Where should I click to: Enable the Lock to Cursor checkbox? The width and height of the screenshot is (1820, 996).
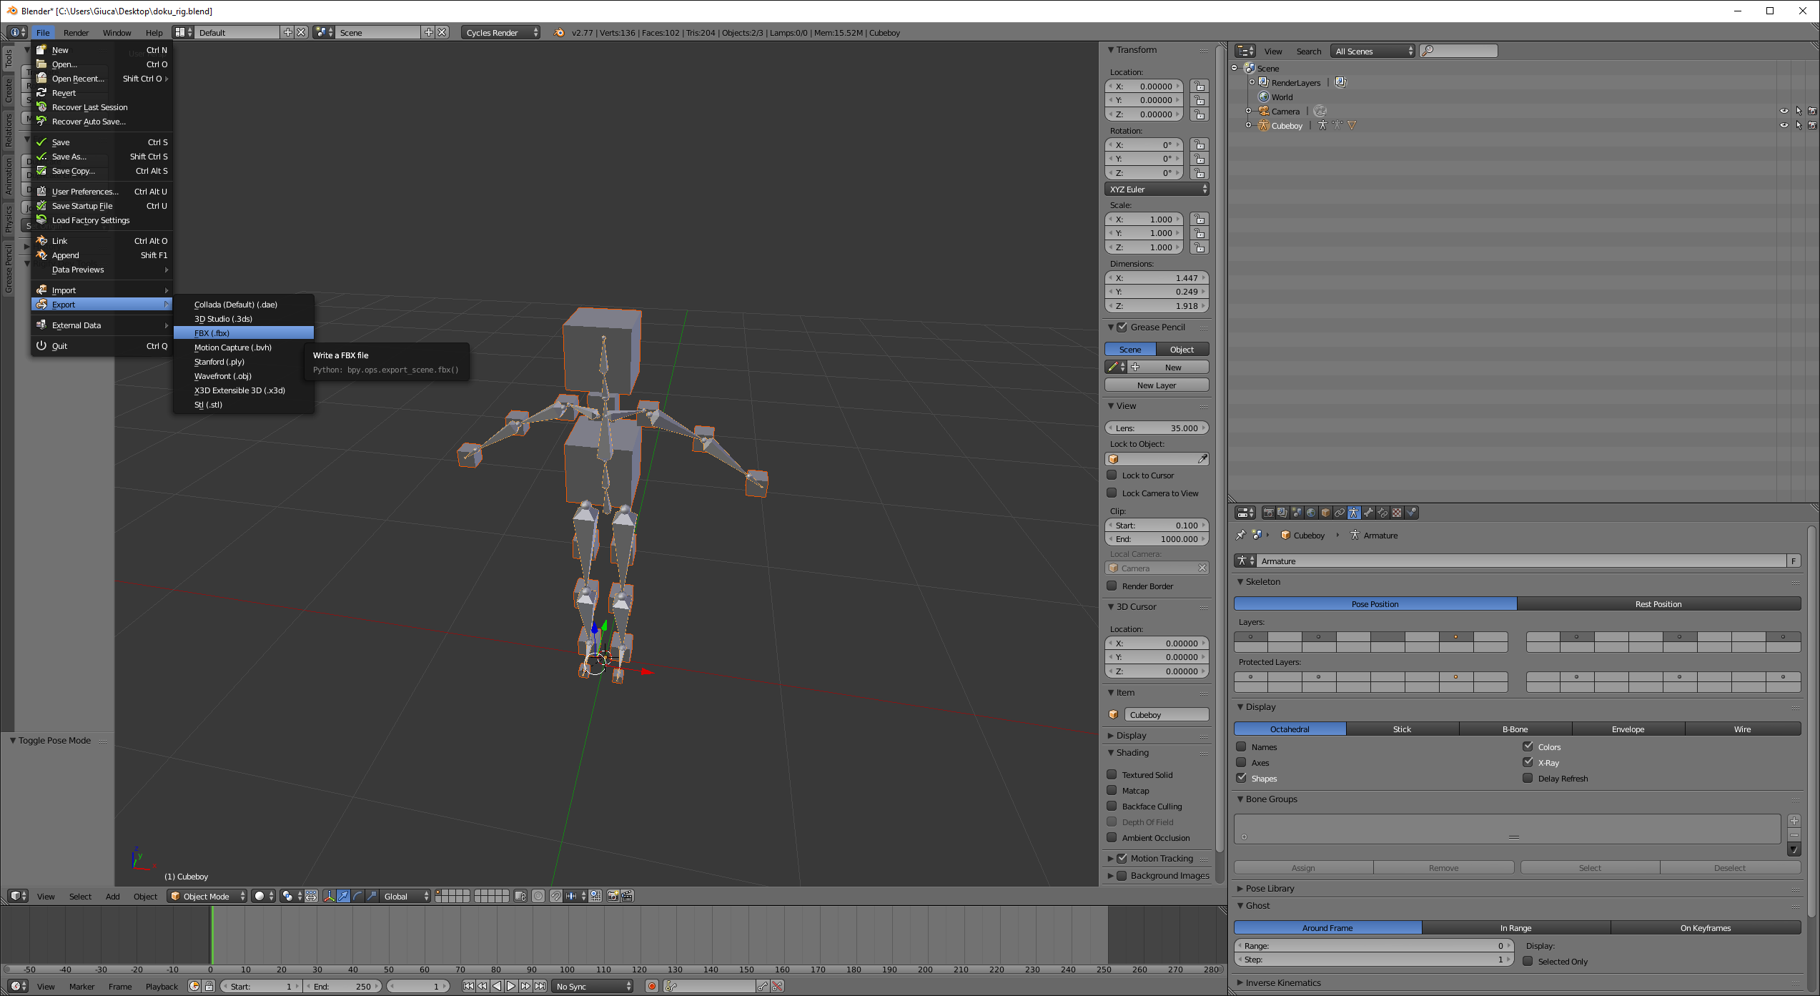point(1112,475)
